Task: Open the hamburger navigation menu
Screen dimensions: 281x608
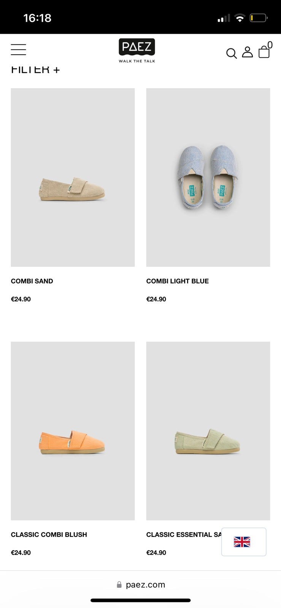Action: click(x=18, y=50)
